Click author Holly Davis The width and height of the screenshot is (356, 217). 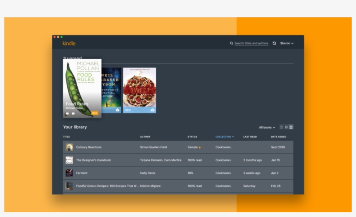148,173
